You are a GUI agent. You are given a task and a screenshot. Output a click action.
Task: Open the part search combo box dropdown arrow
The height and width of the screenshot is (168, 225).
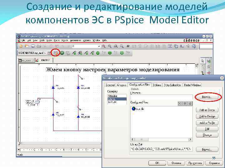pyautogui.click(x=99, y=46)
